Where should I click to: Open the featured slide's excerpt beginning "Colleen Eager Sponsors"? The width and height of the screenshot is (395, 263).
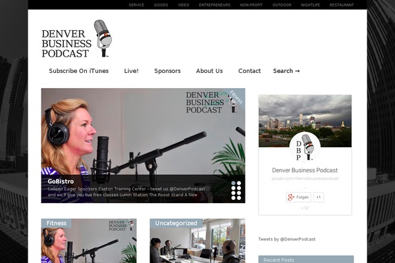tap(126, 192)
